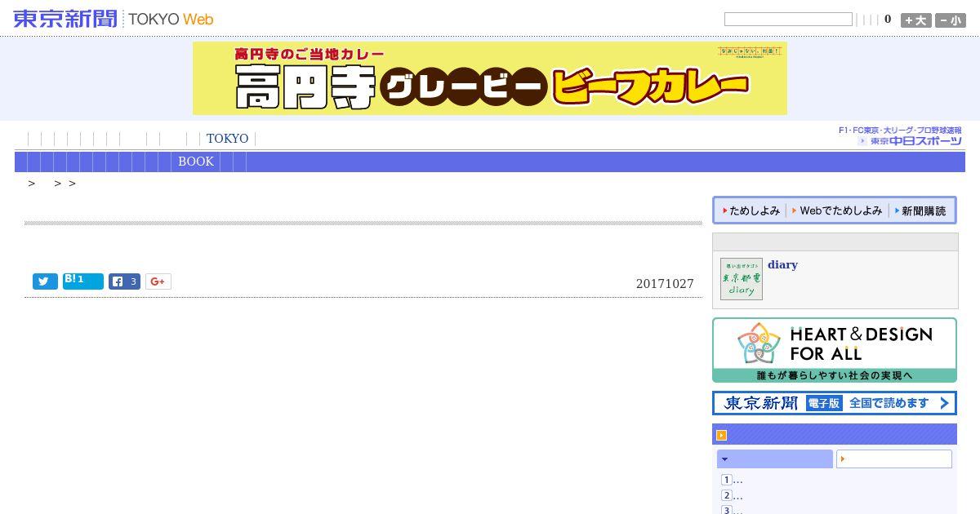Decrease font size with the minus 小 button
This screenshot has height=514, width=980.
pyautogui.click(x=951, y=20)
